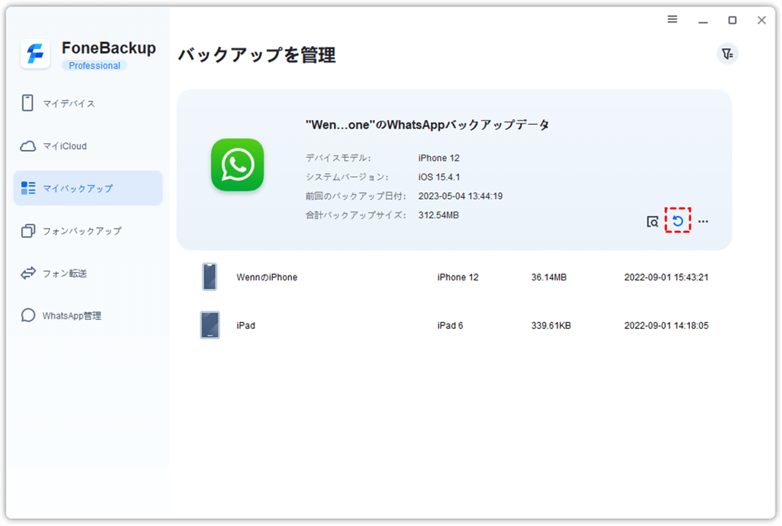Open フォンバックアップ in the sidebar
This screenshot has width=782, height=526.
coord(88,231)
